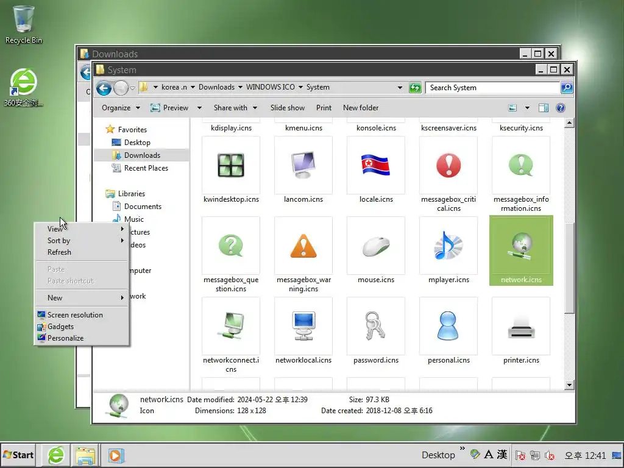624x468 pixels.
Task: Select messagebox_information.icns green bubble icon
Action: [521, 165]
